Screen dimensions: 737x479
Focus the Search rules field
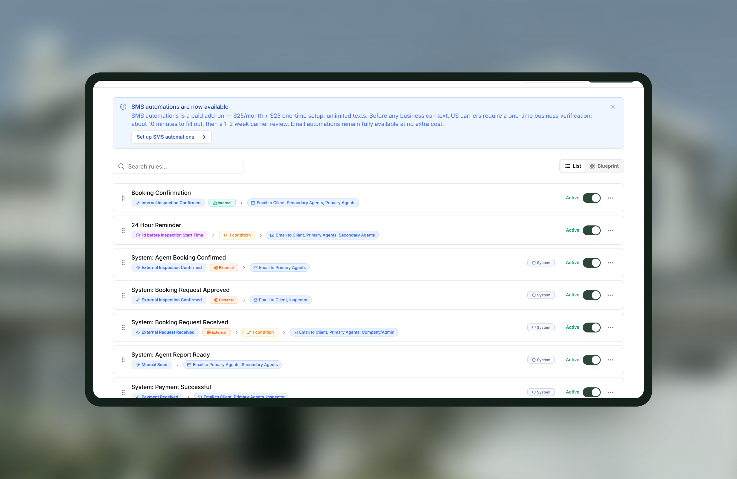pos(178,166)
